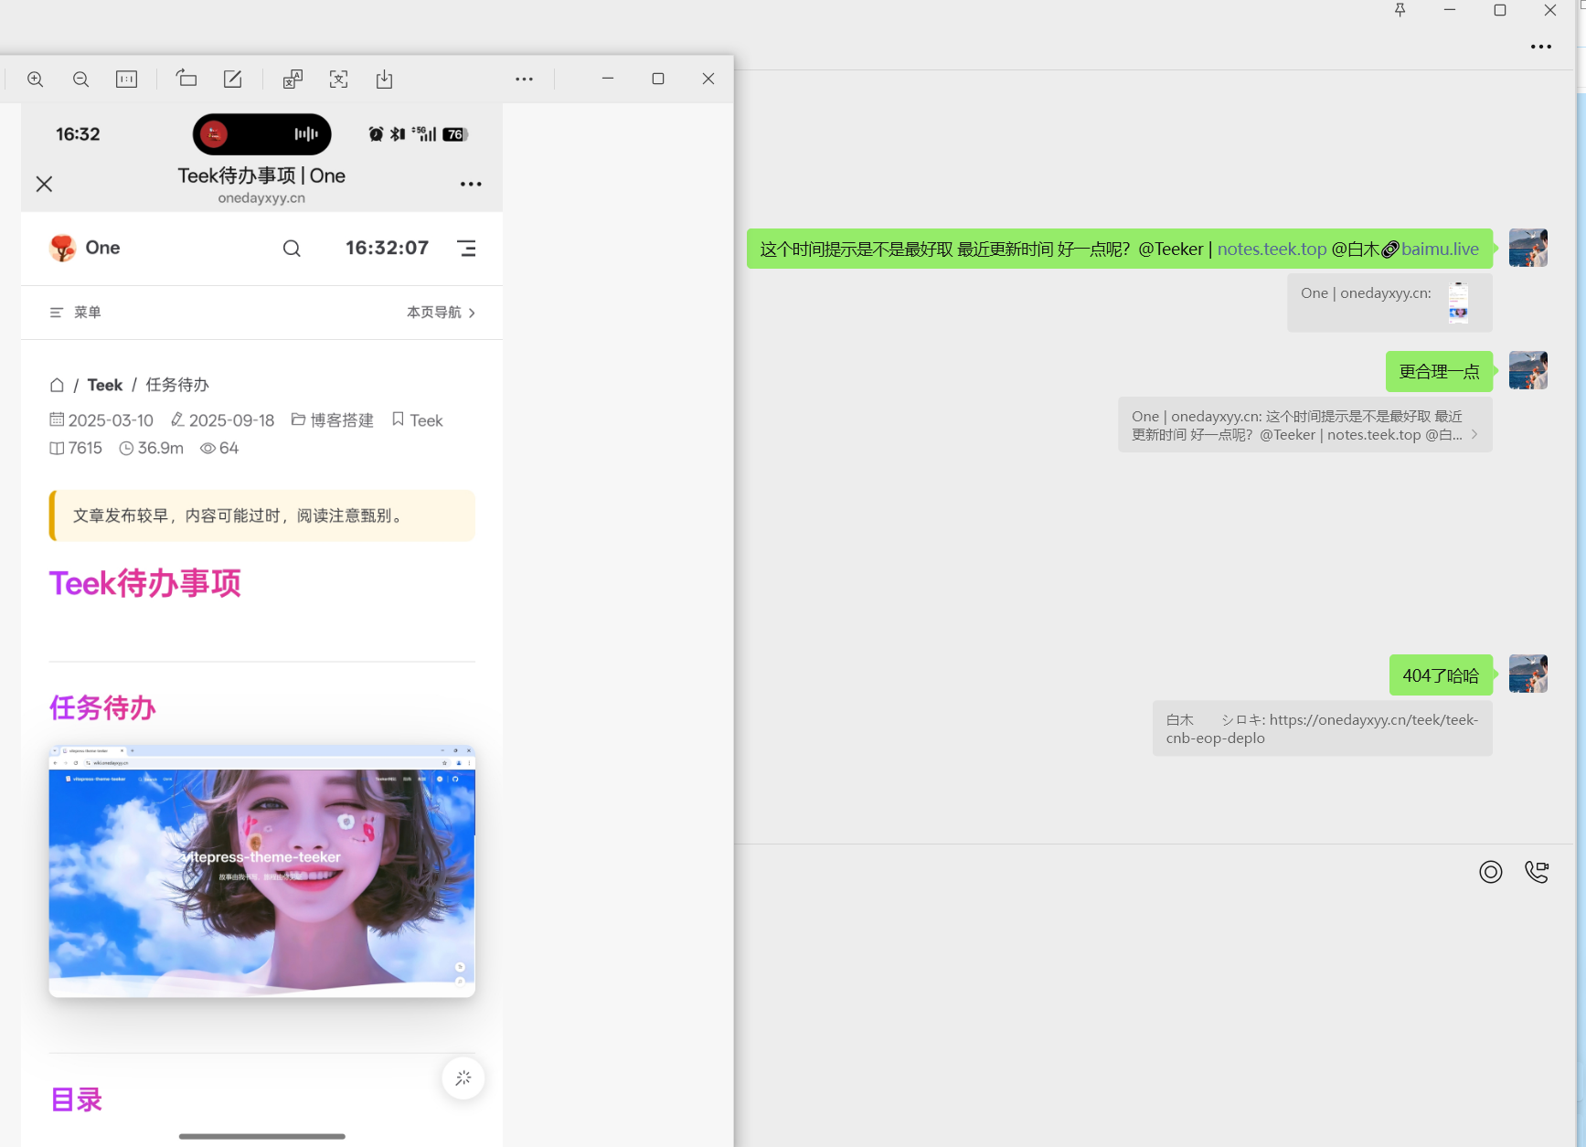
Task: Translate text in the image
Action: point(293,80)
